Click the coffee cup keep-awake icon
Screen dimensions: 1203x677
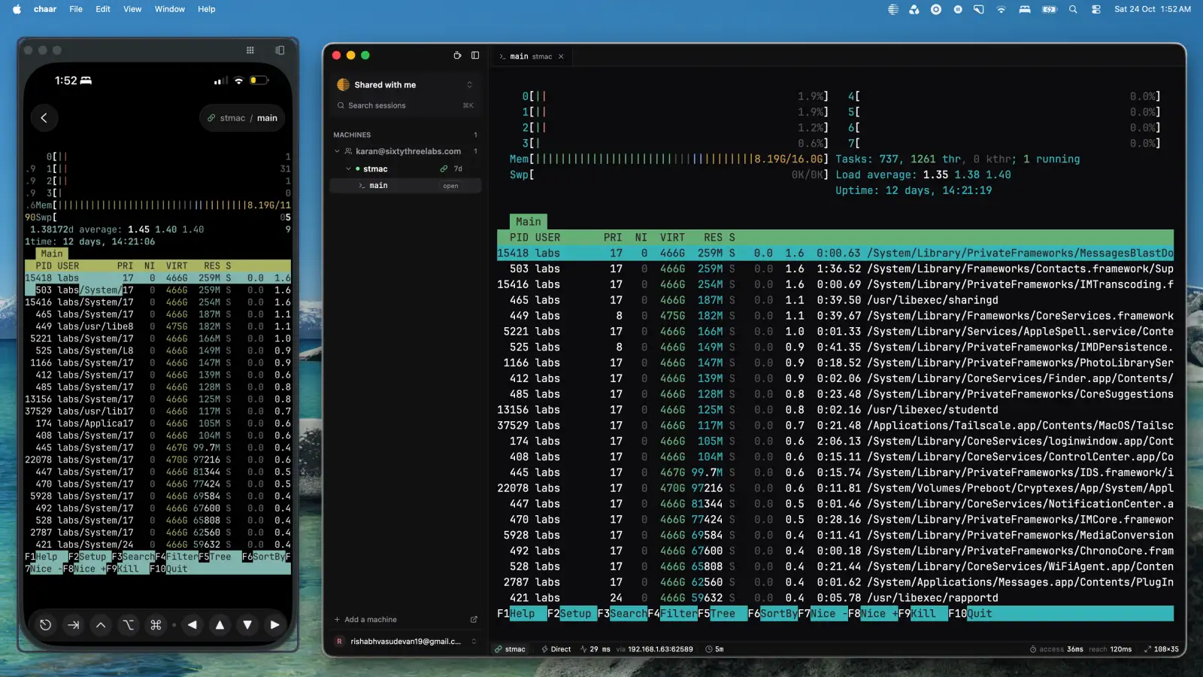pos(457,55)
